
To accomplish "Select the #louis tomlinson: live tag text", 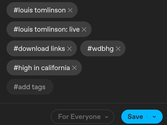I will 47,29.
